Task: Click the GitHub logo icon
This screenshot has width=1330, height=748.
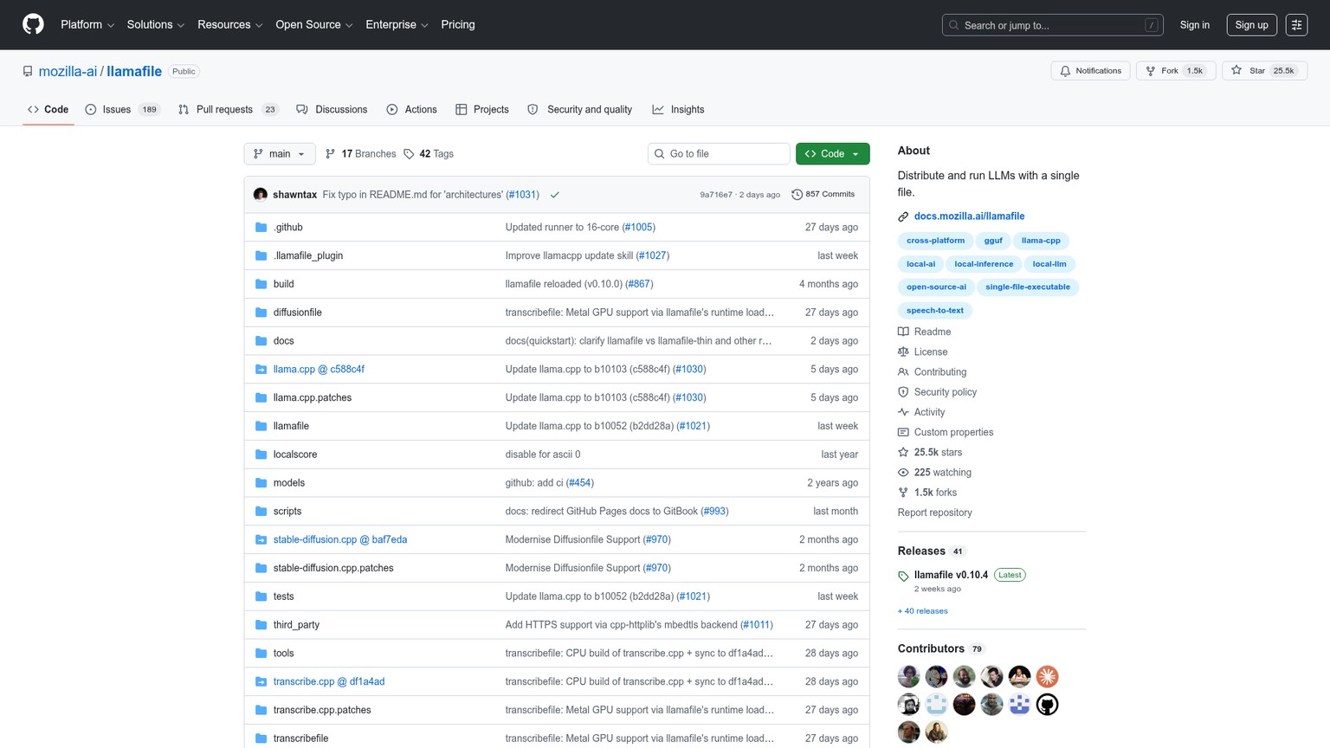Action: click(x=33, y=24)
